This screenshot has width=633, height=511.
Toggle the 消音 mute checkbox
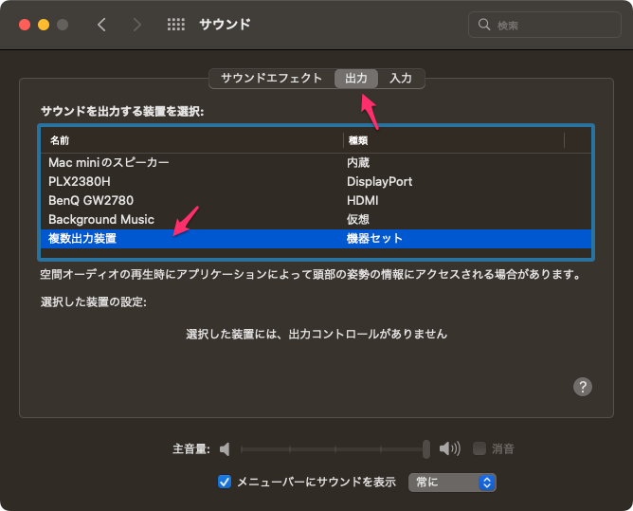click(479, 448)
